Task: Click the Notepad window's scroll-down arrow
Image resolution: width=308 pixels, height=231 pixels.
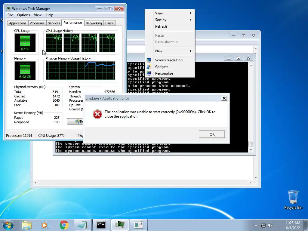Action: click(256, 177)
